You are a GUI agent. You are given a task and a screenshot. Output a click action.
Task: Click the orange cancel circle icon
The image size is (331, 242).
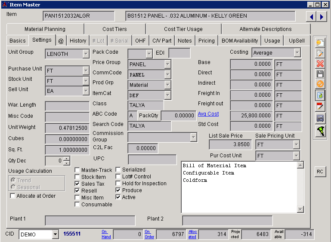point(320,85)
